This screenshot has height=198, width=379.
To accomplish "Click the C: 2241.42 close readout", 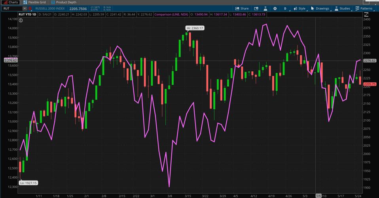I will (114, 15).
